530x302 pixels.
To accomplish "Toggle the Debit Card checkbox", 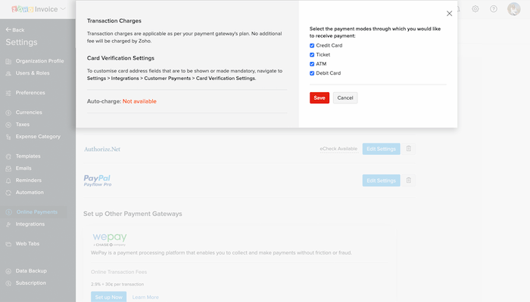I will [x=312, y=73].
